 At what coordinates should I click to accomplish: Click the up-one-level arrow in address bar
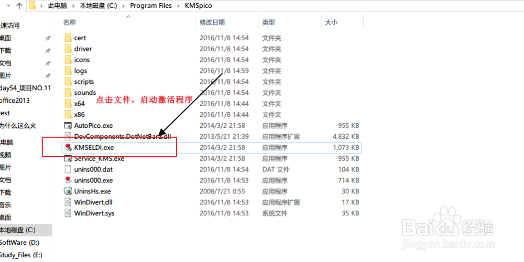point(19,6)
